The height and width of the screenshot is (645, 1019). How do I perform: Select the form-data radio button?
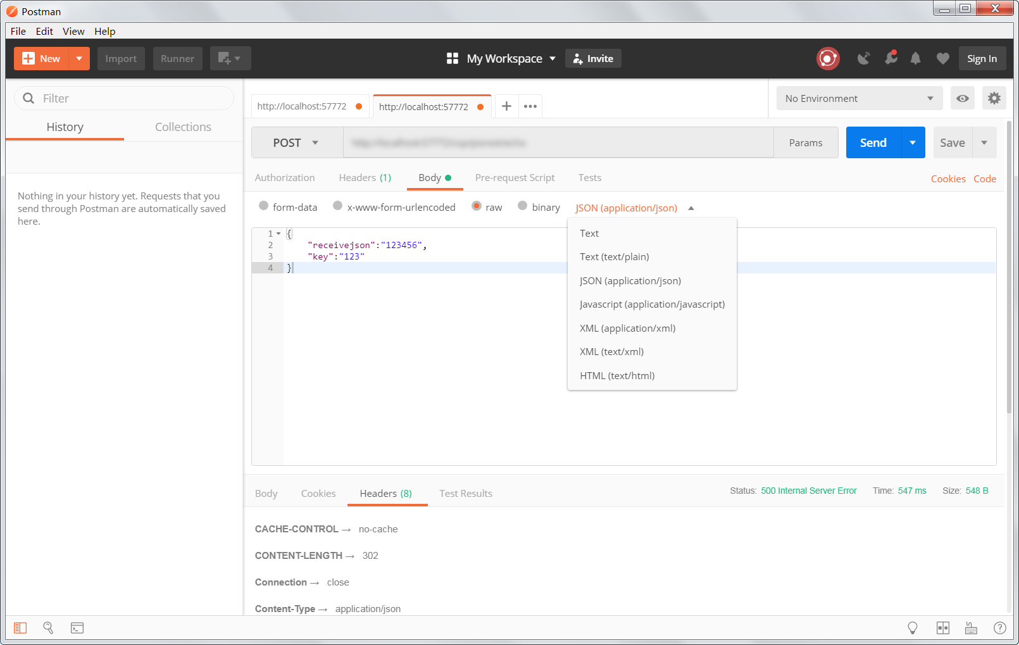point(264,206)
